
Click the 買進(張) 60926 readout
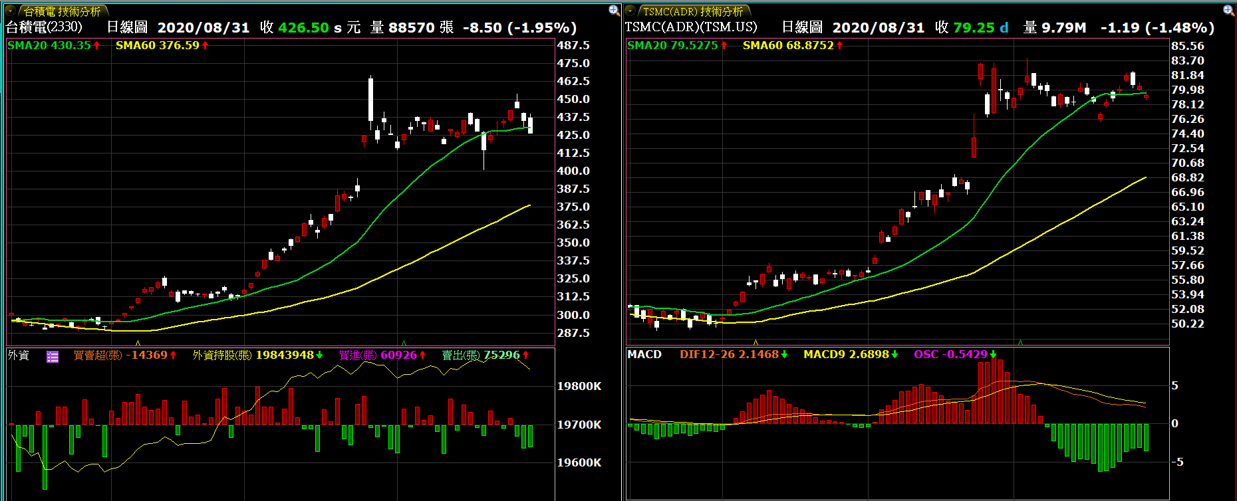coord(382,355)
